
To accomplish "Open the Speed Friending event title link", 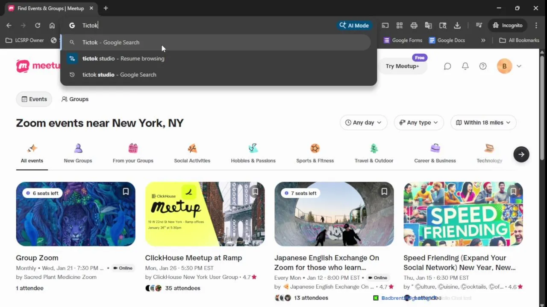I will pos(459,263).
